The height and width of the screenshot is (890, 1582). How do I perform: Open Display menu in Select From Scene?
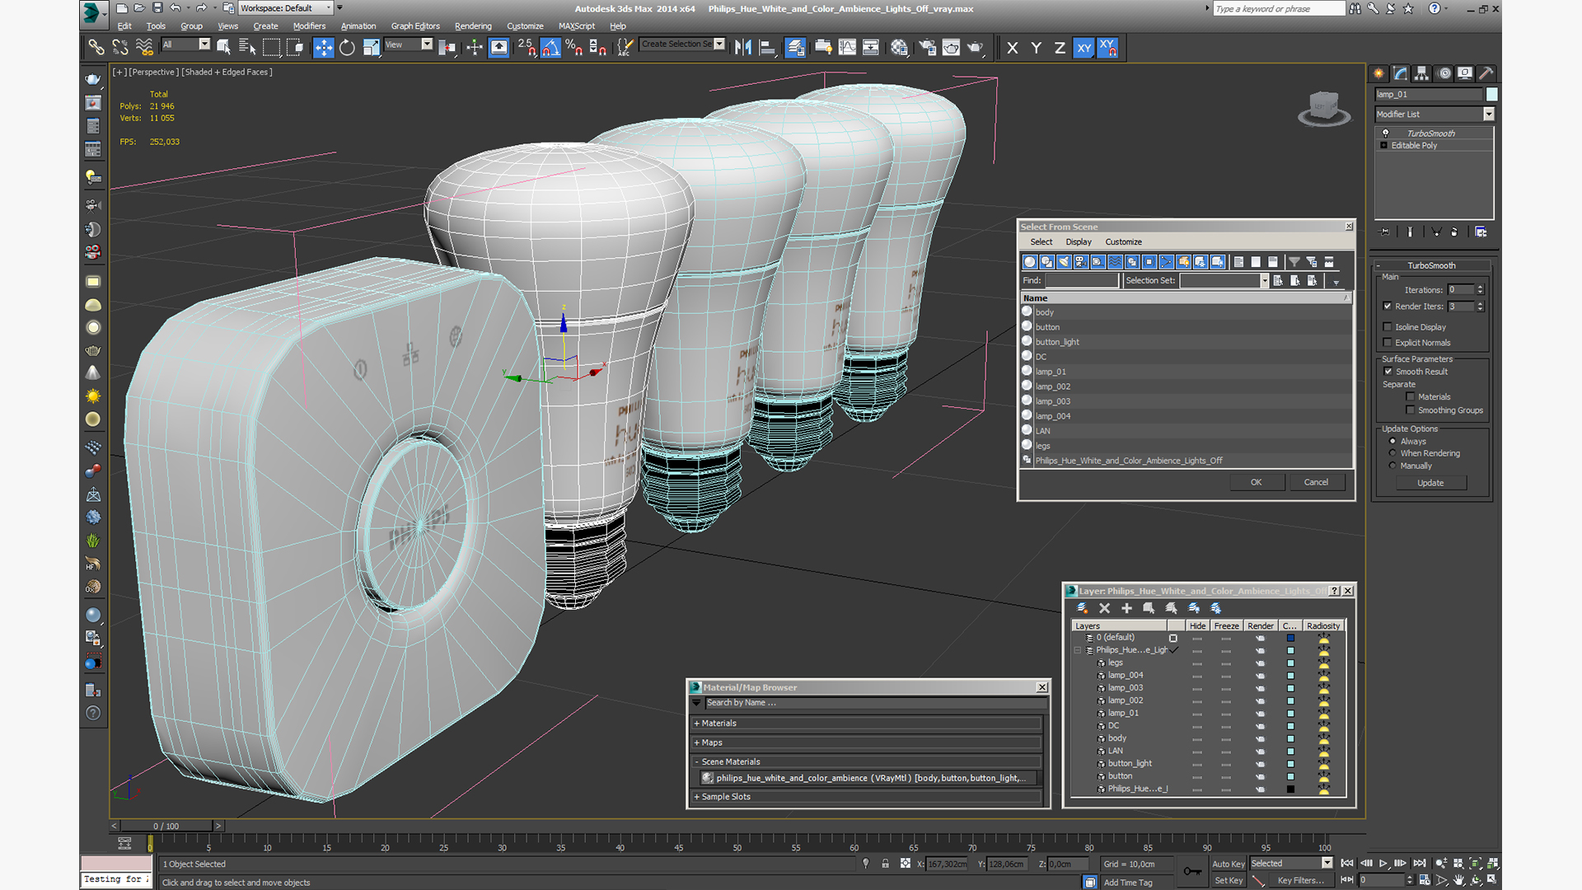pyautogui.click(x=1078, y=242)
